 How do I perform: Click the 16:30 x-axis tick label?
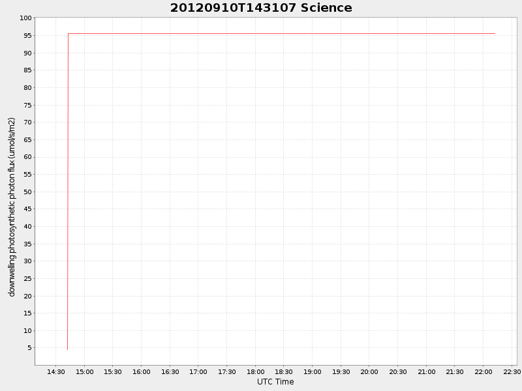[170, 371]
